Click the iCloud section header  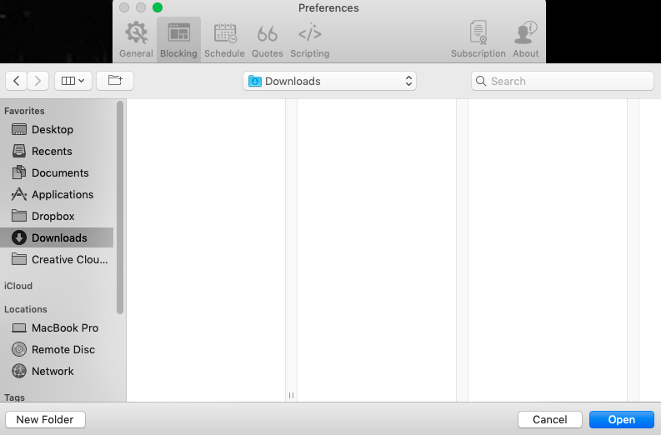click(x=18, y=286)
